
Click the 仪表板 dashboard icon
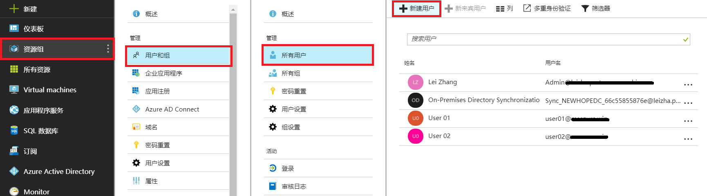(x=14, y=29)
